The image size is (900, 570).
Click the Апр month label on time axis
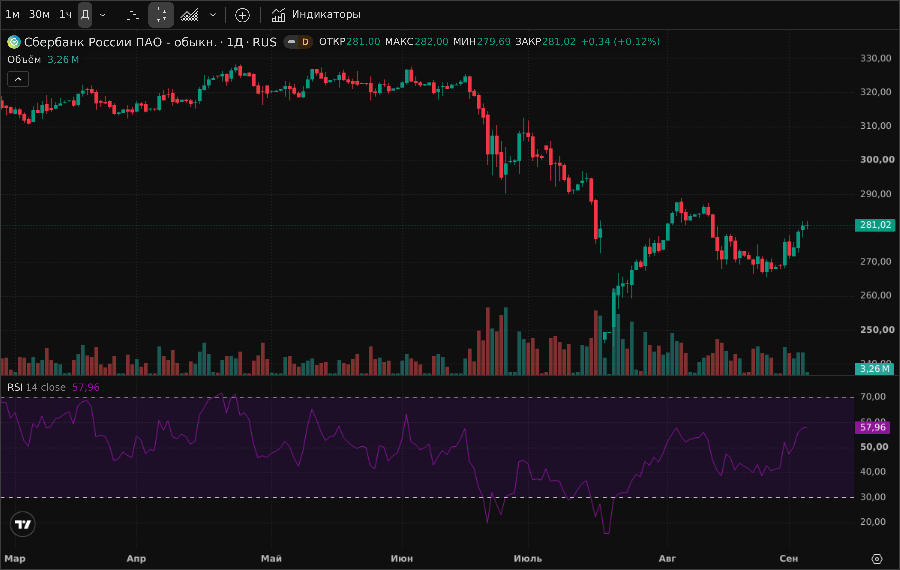tap(136, 559)
